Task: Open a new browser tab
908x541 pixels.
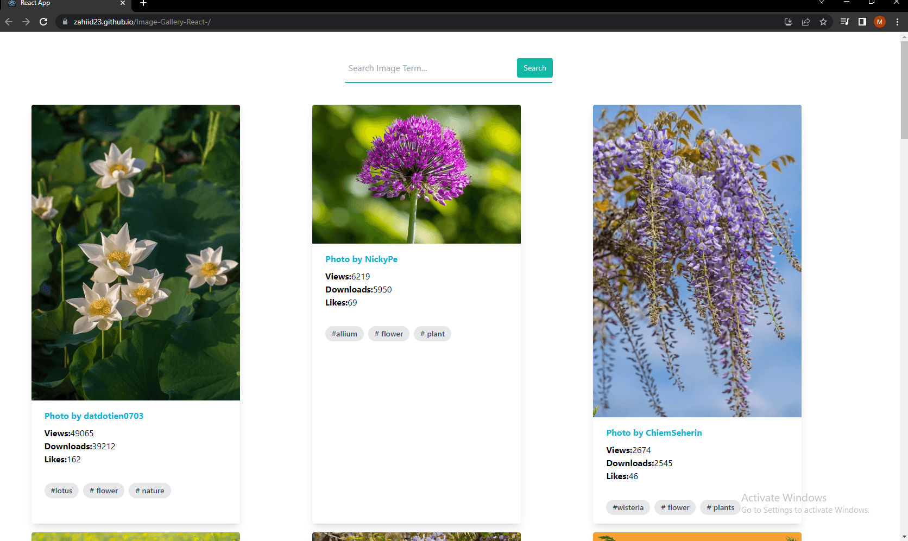Action: (x=143, y=3)
